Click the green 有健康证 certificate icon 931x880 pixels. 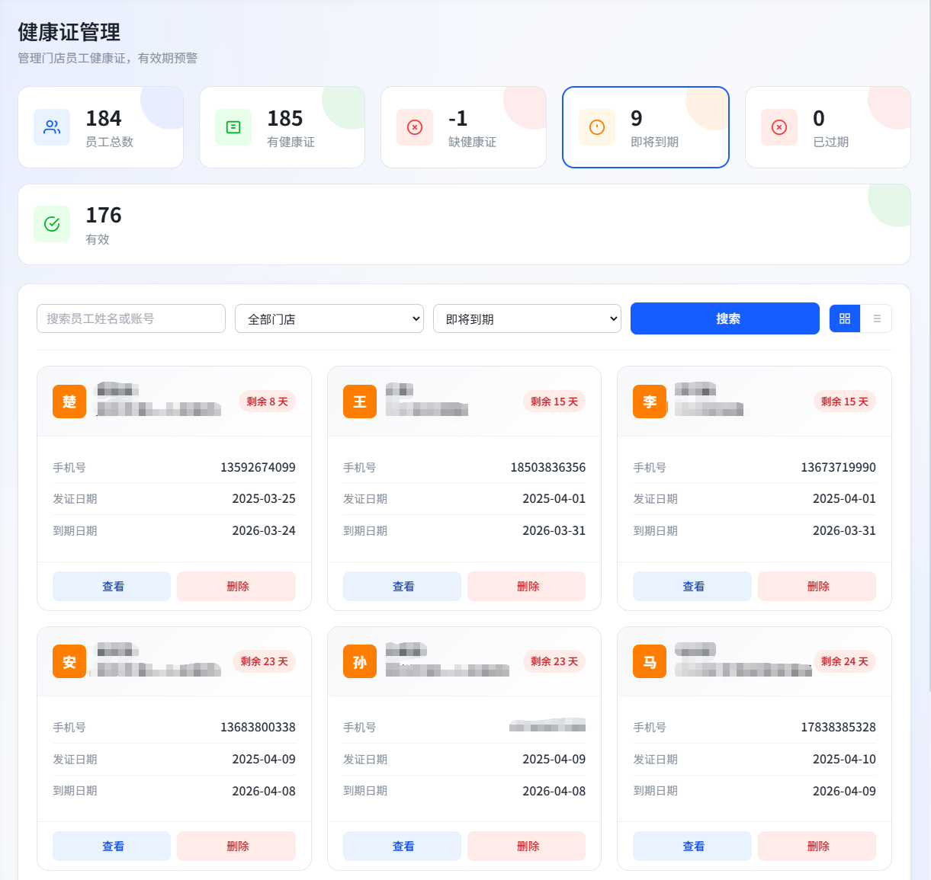(233, 127)
